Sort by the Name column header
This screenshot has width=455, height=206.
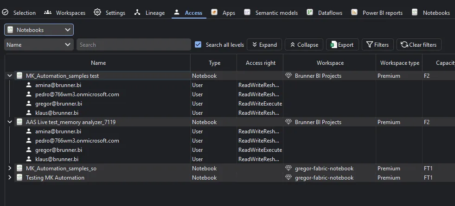(98, 63)
